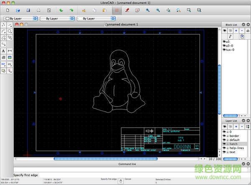Screen dimensions: 251x185
Task: Toggle visibility of the border layer
Action: point(223,135)
